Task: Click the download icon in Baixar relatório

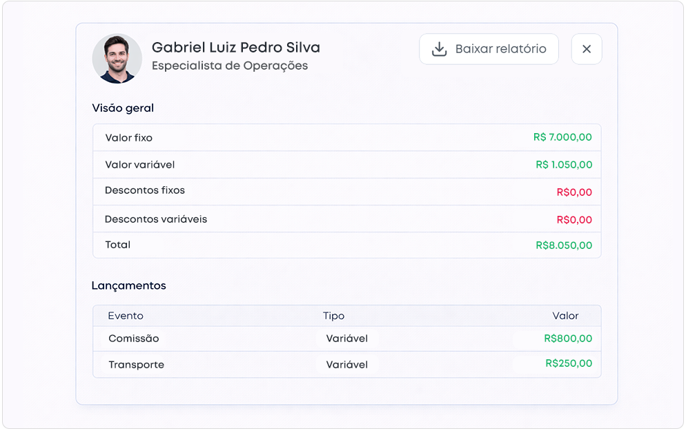Action: (439, 49)
